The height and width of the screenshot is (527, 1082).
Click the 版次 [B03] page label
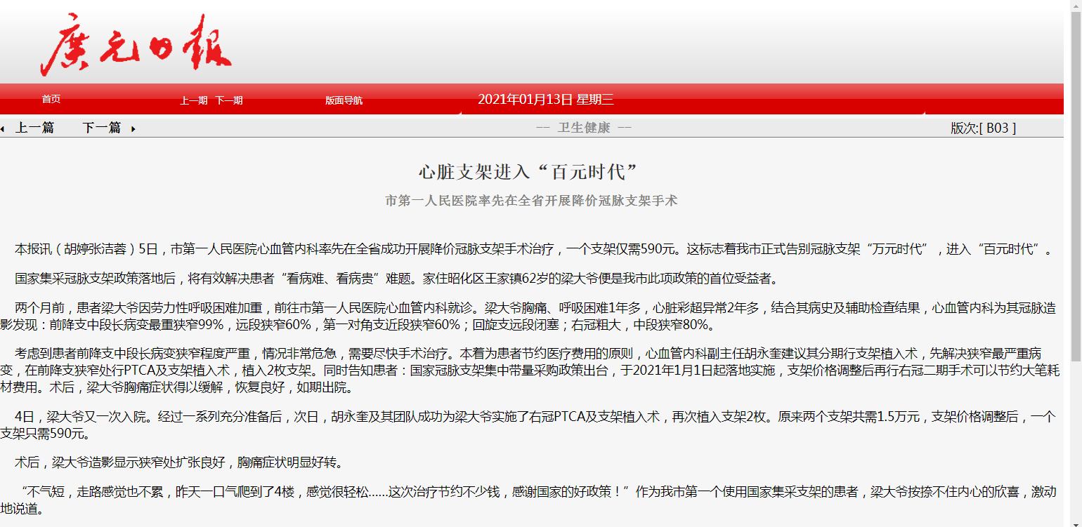tap(982, 128)
